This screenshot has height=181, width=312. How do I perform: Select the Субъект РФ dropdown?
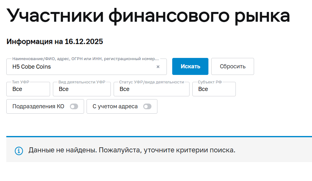point(214,89)
